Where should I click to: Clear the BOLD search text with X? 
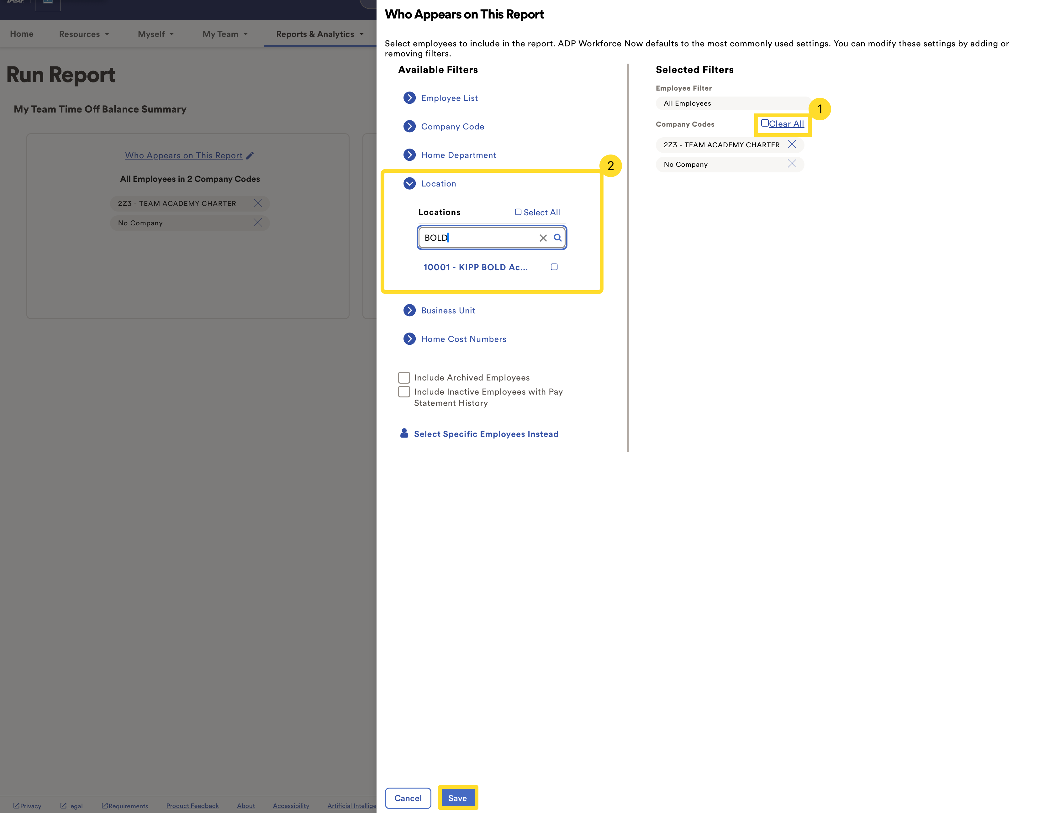tap(543, 238)
